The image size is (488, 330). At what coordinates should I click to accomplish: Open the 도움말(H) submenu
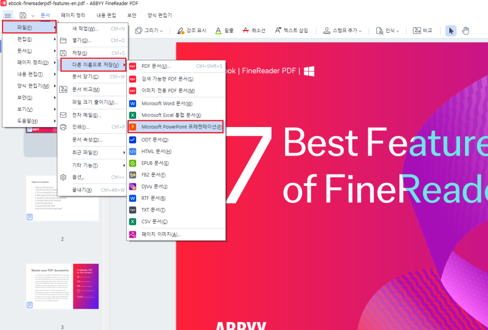[x=29, y=121]
